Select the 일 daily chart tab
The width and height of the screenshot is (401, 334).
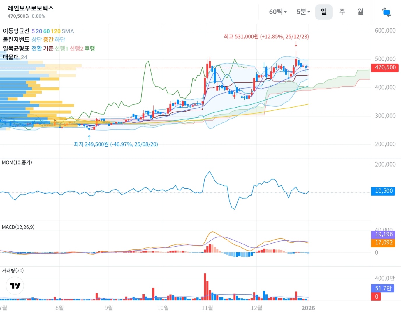[x=323, y=12]
